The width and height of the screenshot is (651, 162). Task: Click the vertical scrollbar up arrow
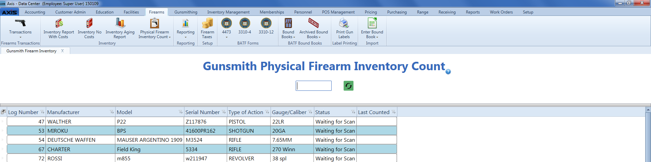pyautogui.click(x=648, y=110)
